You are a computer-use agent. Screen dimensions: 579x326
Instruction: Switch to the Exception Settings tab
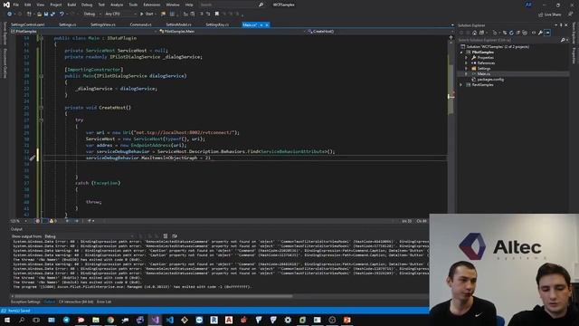point(25,302)
